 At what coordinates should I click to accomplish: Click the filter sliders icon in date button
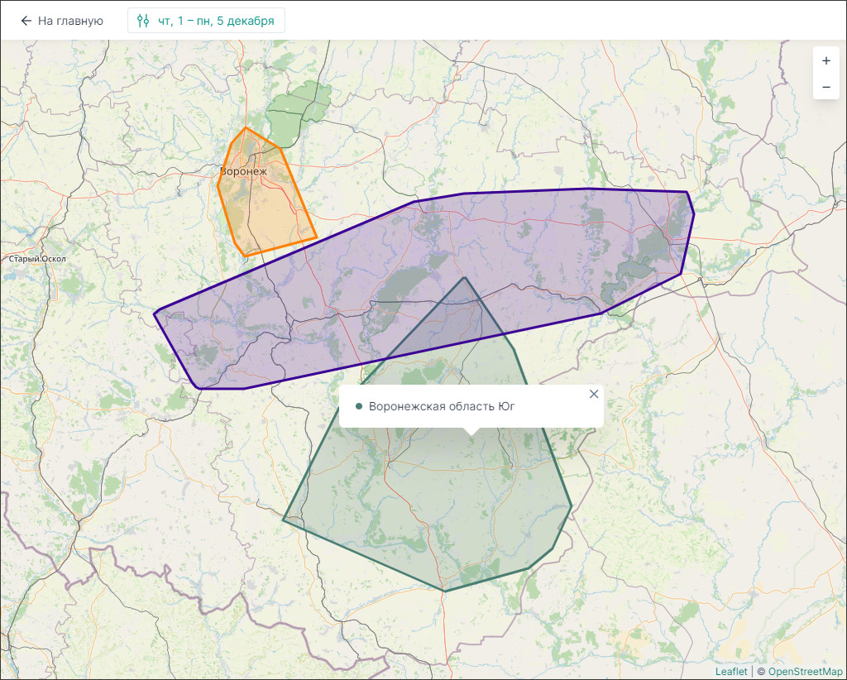pyautogui.click(x=143, y=21)
